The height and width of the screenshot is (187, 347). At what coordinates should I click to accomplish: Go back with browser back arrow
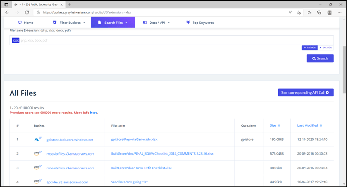[7, 12]
